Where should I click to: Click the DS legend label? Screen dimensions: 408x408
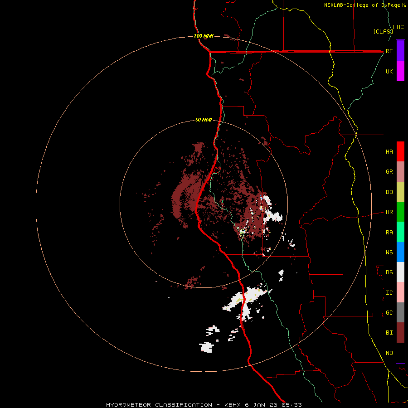(x=389, y=272)
